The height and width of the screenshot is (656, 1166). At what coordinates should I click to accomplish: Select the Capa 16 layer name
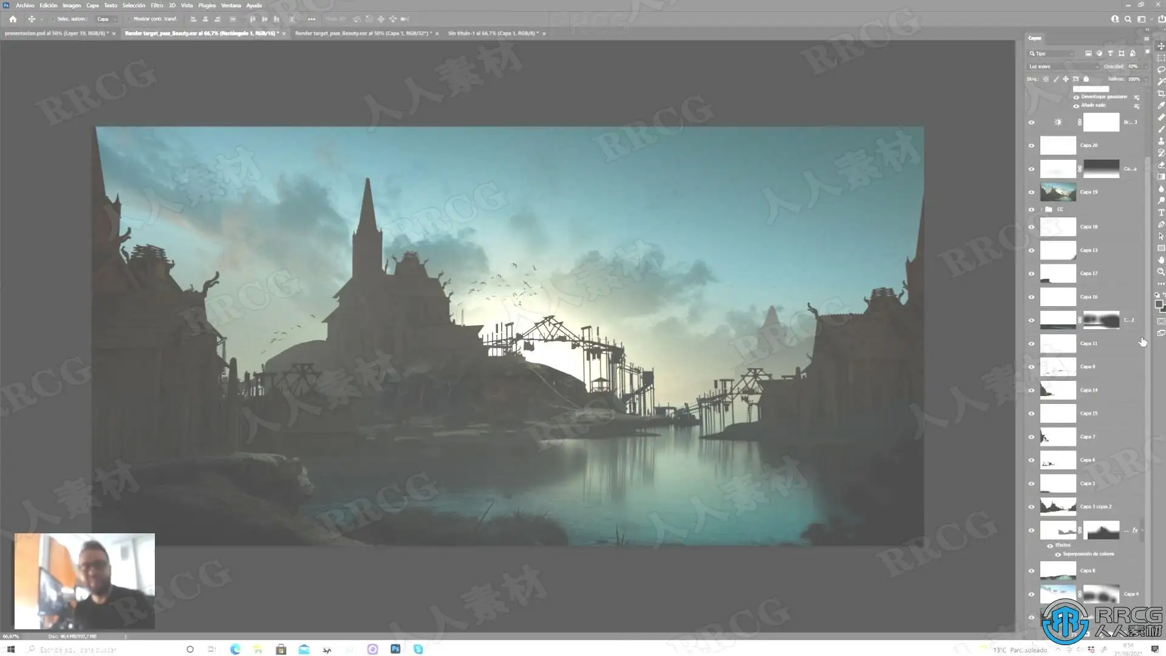tap(1089, 297)
